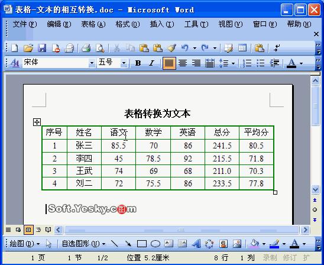Undo the last action
This screenshot has height=265, width=324.
point(185,48)
